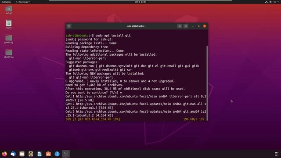Click 'The following NEW packages will be installed:' line

tap(105, 73)
